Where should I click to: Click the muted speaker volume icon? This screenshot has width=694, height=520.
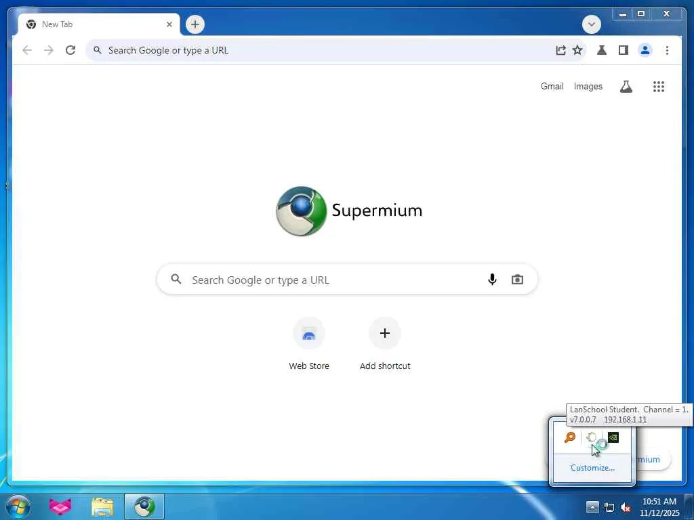point(626,508)
